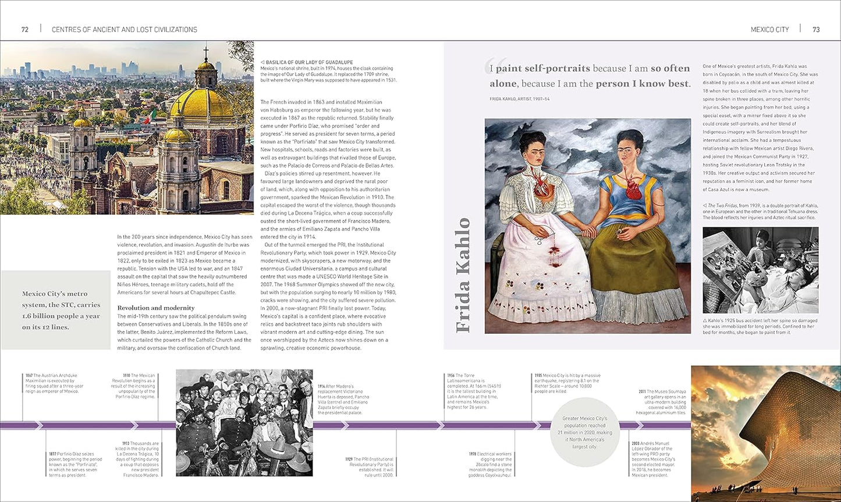Select the paragraph starting 'In the 200 years since independence'
Viewport: 841px width, 502px height.
(185, 265)
